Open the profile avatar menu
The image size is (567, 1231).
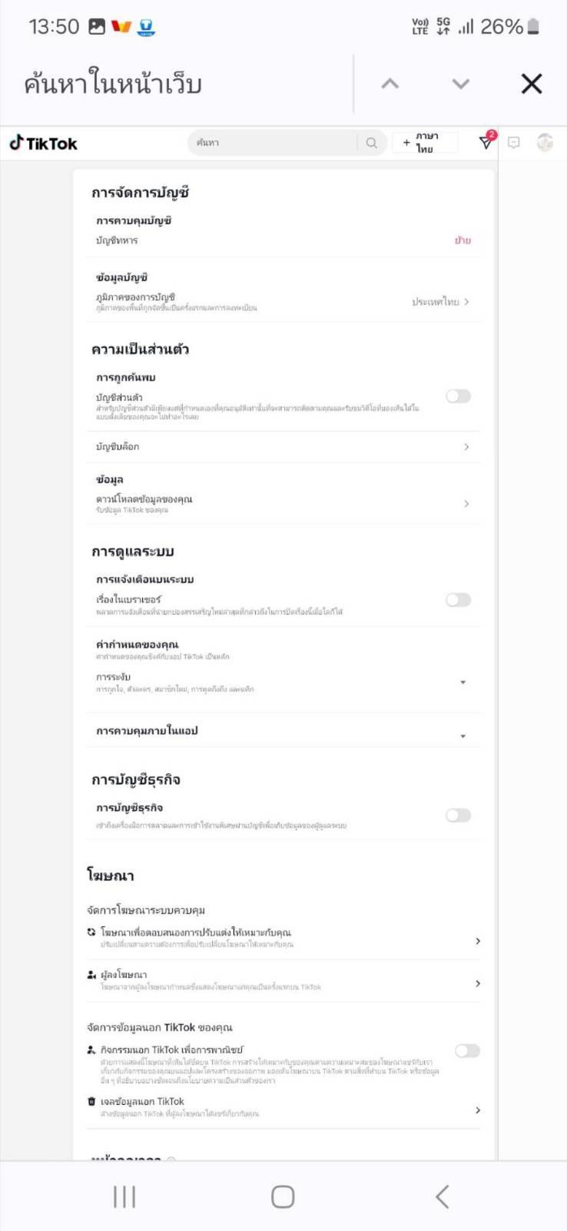click(545, 142)
